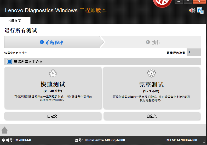Screen dimensions: 207x145
Task: Toggle the 测试无需人工介入 checkbox
Action: click(9, 61)
